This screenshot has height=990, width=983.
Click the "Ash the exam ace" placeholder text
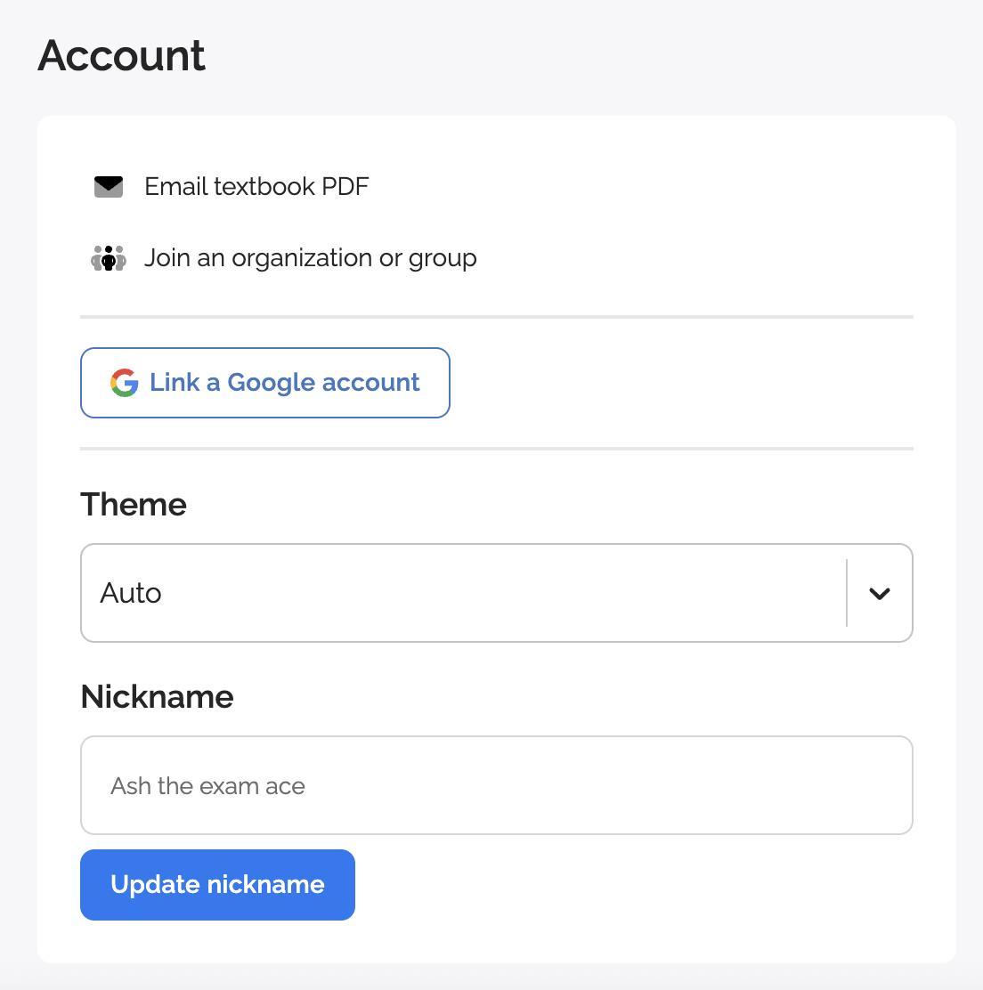[208, 786]
